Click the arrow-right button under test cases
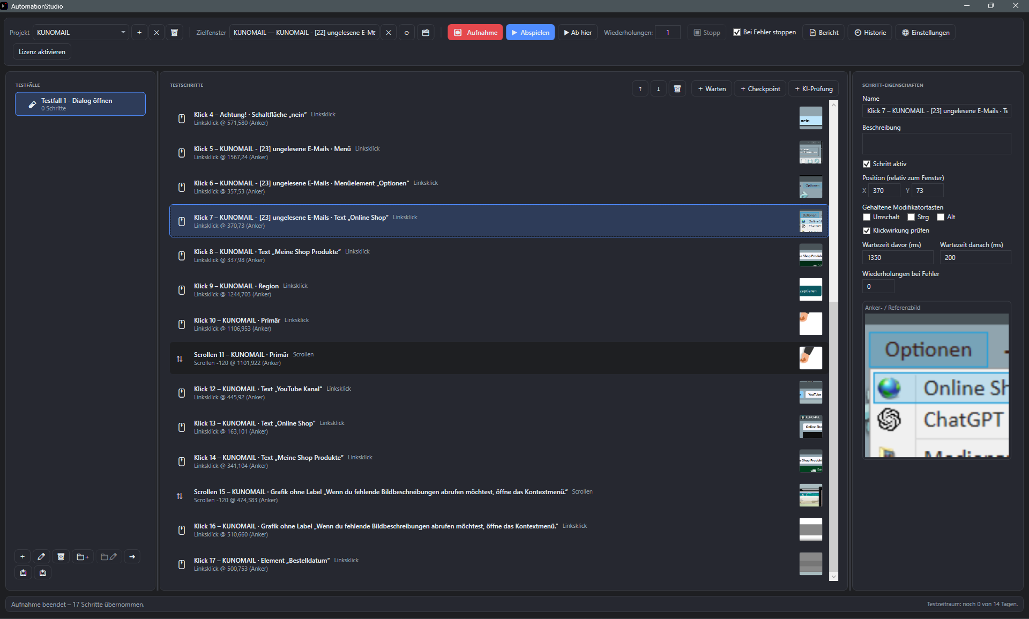1029x619 pixels. pos(132,557)
